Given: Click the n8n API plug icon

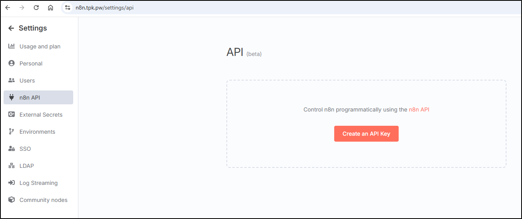Looking at the screenshot, I should pyautogui.click(x=12, y=98).
